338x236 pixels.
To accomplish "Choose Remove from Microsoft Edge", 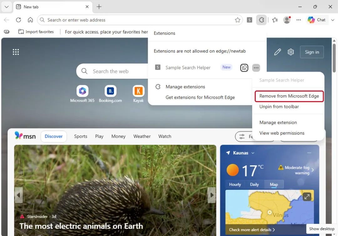I will coord(289,96).
